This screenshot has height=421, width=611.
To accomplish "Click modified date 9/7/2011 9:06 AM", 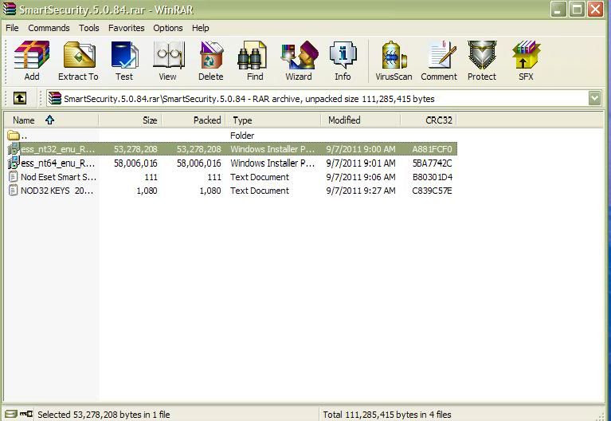I will [360, 177].
